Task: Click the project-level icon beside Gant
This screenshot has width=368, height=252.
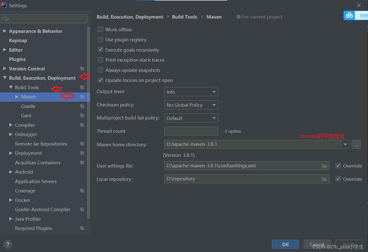Action: coord(82,115)
